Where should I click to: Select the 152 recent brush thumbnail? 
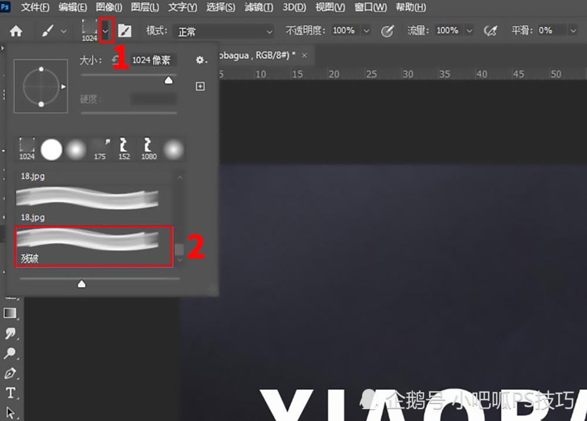(x=124, y=149)
